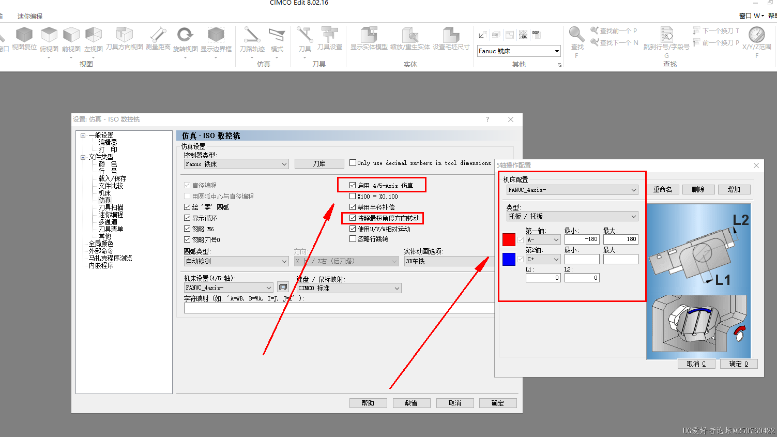Image resolution: width=777 pixels, height=437 pixels.
Task: Click the X/Y/Z范围 range clock icon
Action: point(757,35)
